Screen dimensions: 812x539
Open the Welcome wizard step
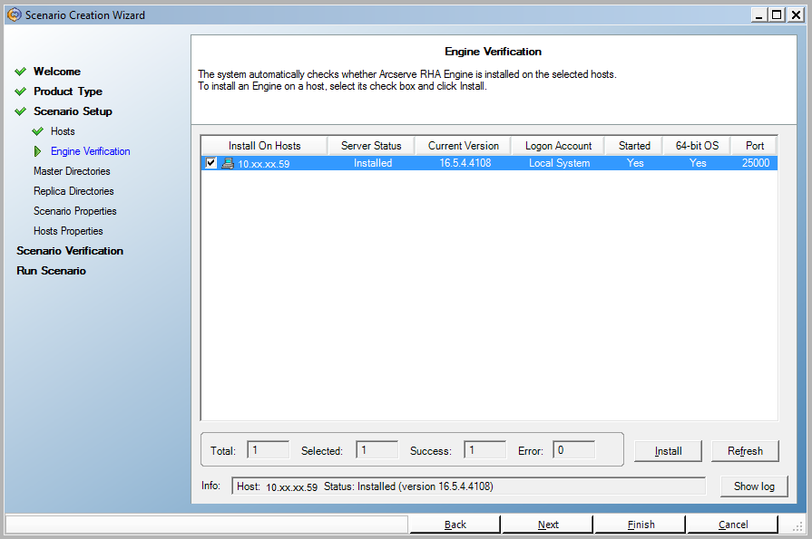click(x=57, y=72)
